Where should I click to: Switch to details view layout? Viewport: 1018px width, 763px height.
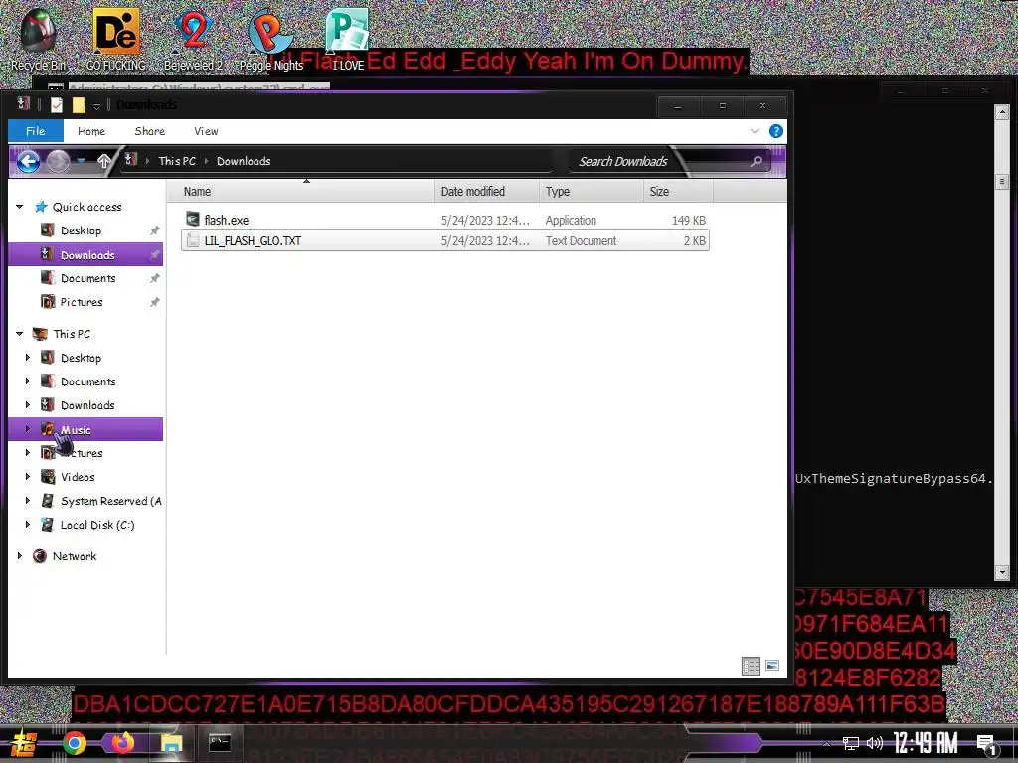pos(751,666)
